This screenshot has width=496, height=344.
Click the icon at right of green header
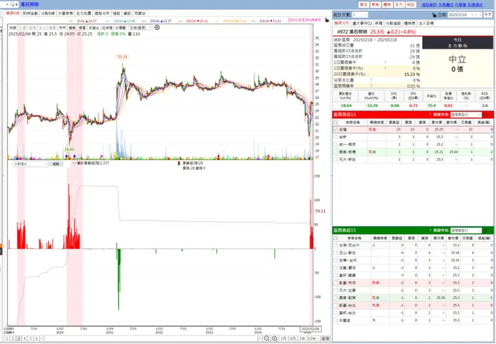tap(486, 230)
